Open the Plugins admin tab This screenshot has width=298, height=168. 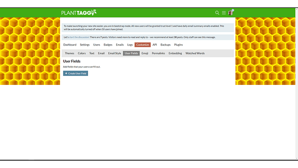click(178, 45)
